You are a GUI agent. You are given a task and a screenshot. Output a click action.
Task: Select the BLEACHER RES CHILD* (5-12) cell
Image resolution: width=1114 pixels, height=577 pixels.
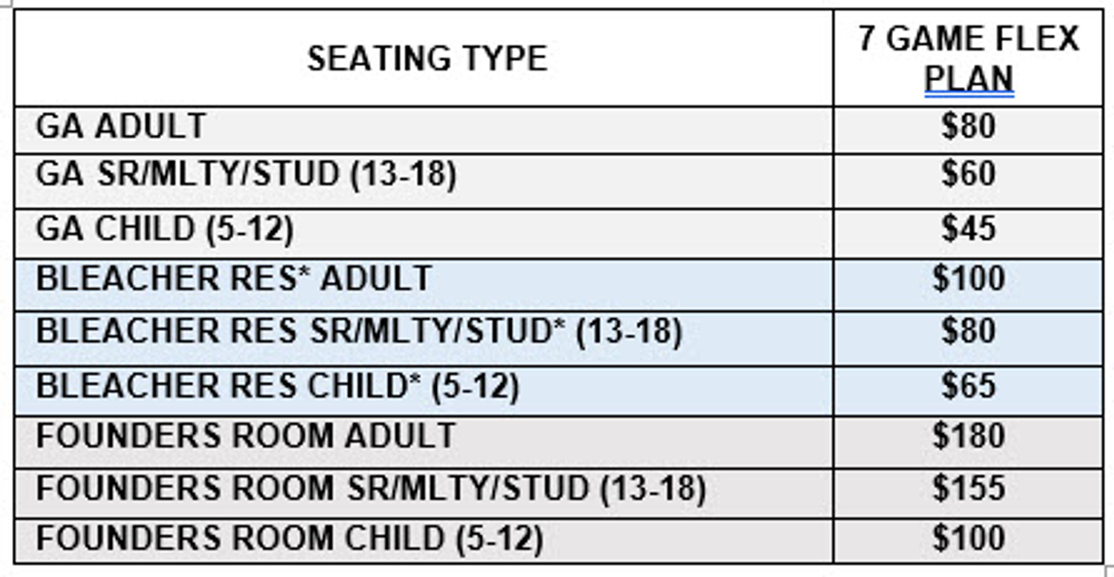pos(424,390)
